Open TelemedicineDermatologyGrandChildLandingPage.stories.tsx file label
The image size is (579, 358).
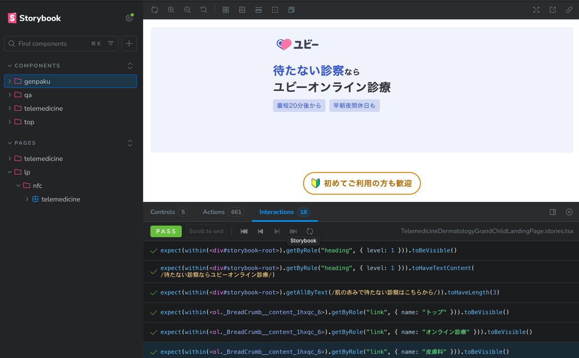click(x=487, y=231)
